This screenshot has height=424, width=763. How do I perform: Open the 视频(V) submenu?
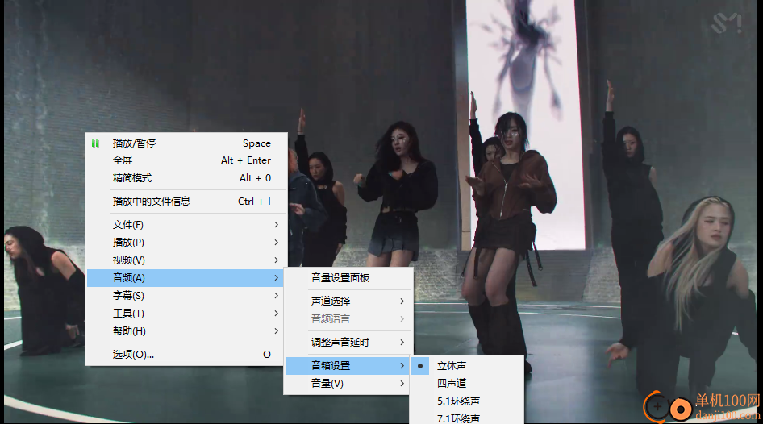coord(186,260)
